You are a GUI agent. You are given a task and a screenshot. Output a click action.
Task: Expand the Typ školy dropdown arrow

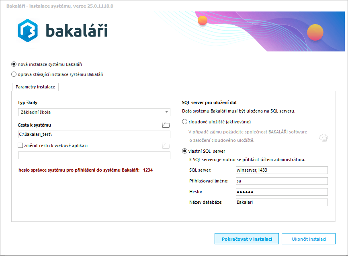[x=166, y=112]
